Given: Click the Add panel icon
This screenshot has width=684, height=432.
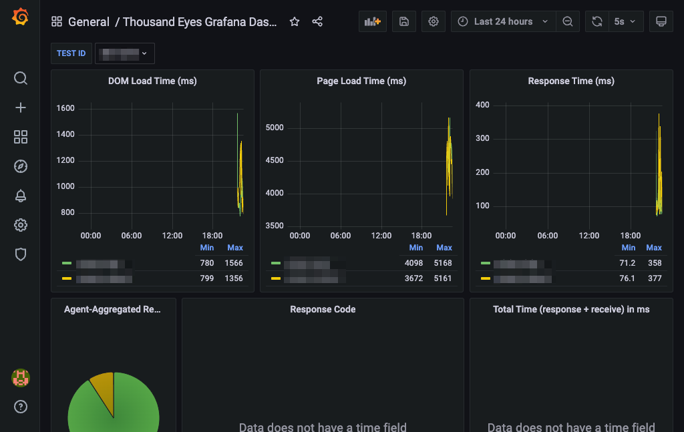Looking at the screenshot, I should (x=373, y=21).
